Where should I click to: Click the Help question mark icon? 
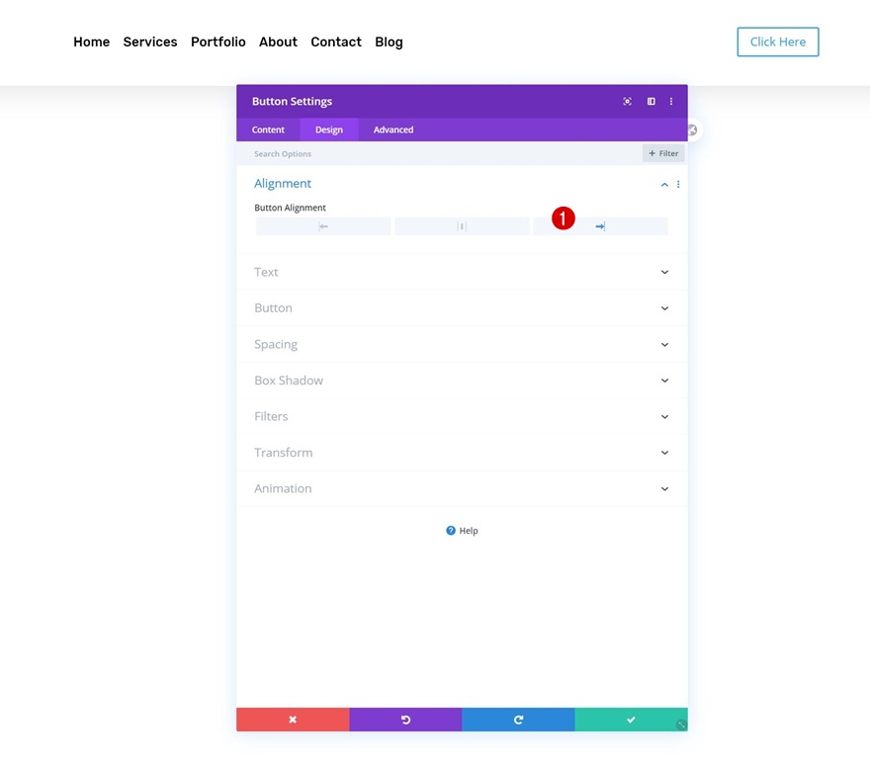pos(451,531)
